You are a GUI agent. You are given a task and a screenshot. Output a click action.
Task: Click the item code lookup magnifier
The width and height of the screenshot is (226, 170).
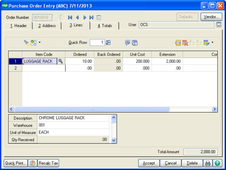(x=61, y=61)
